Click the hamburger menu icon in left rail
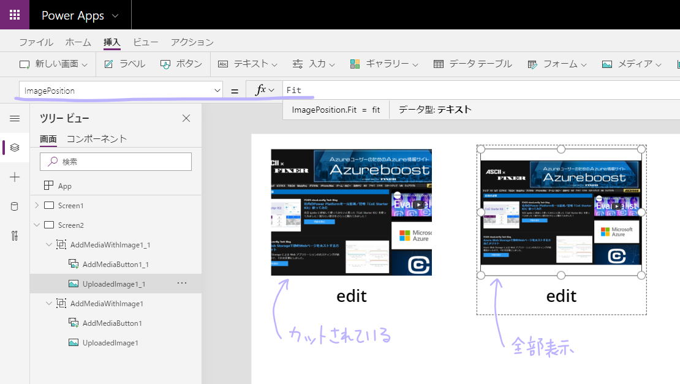680x384 pixels. coord(15,118)
